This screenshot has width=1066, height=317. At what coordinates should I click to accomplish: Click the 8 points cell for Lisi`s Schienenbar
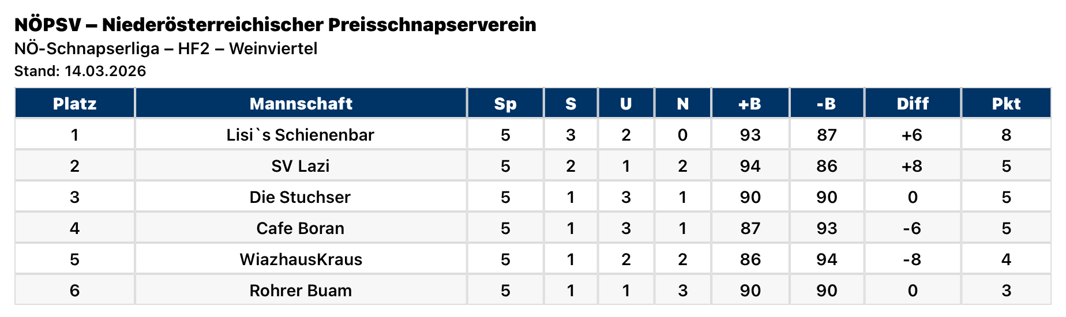click(x=1006, y=135)
